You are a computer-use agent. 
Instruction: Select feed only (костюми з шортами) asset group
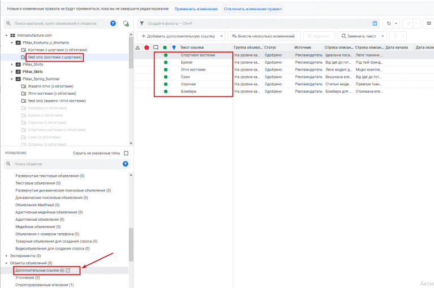tap(55, 57)
